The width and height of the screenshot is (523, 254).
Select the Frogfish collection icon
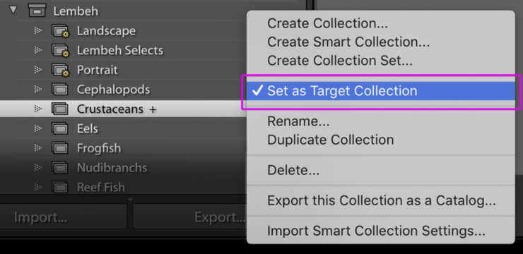60,148
